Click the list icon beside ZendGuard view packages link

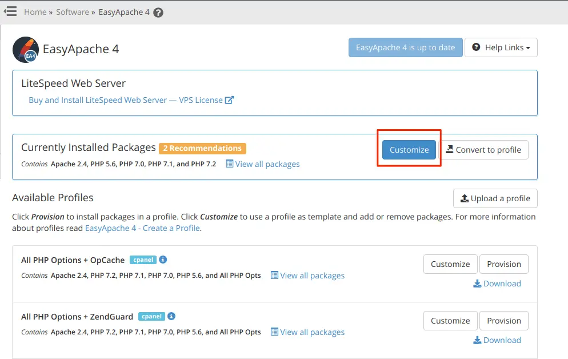(274, 332)
